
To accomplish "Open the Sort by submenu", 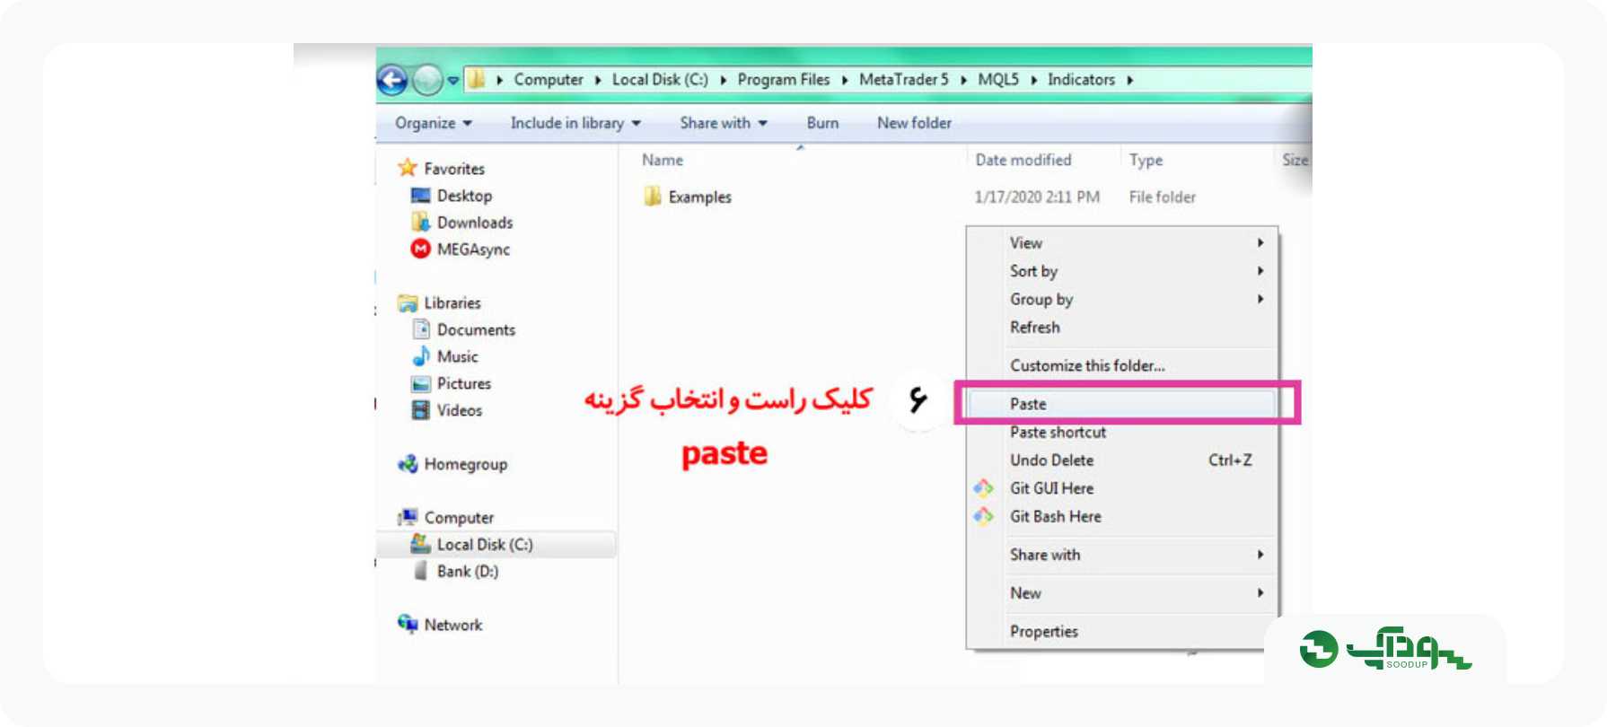I will point(1121,271).
